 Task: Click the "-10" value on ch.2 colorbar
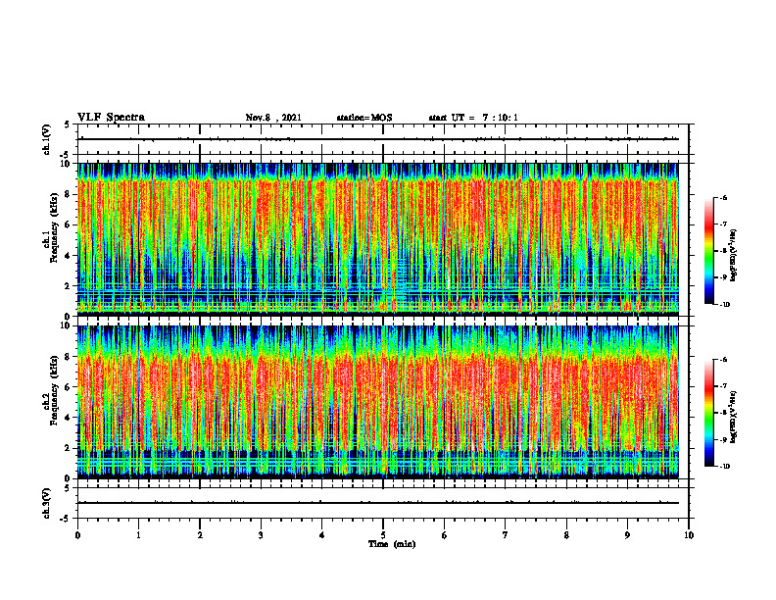pyautogui.click(x=724, y=467)
